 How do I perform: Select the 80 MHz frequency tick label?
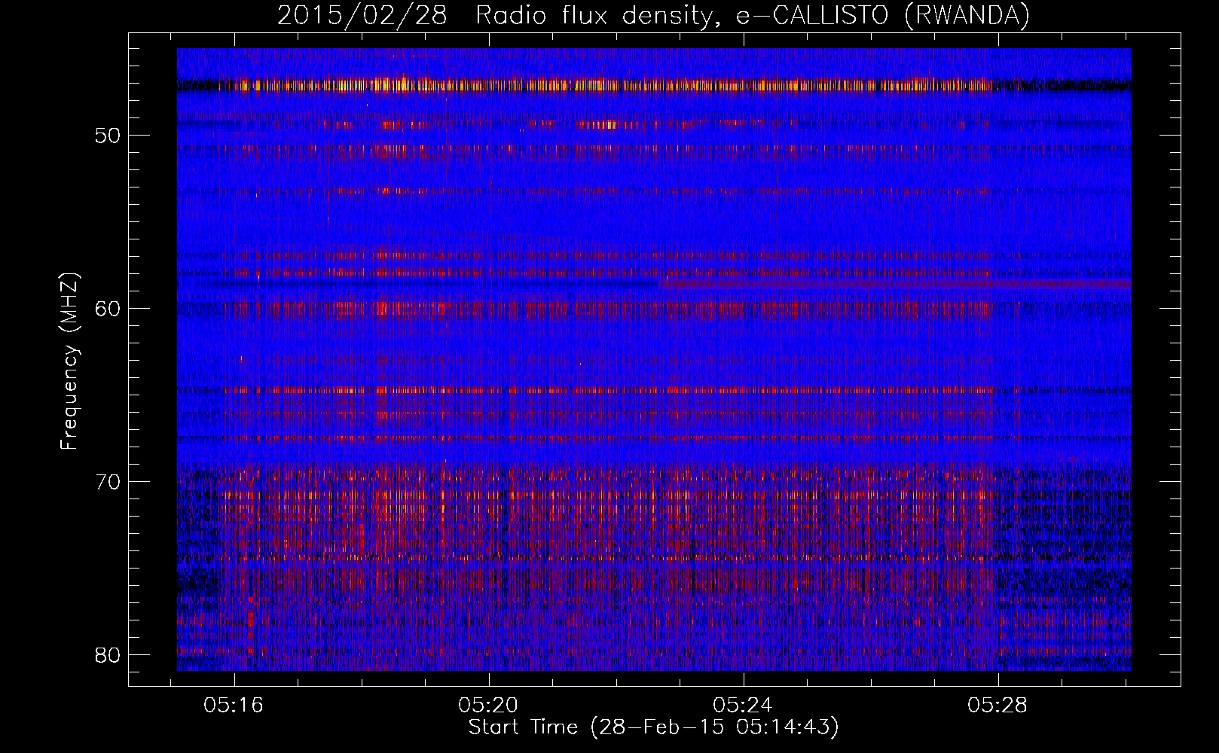[x=108, y=655]
